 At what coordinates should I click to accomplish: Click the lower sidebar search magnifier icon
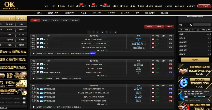(24, 103)
